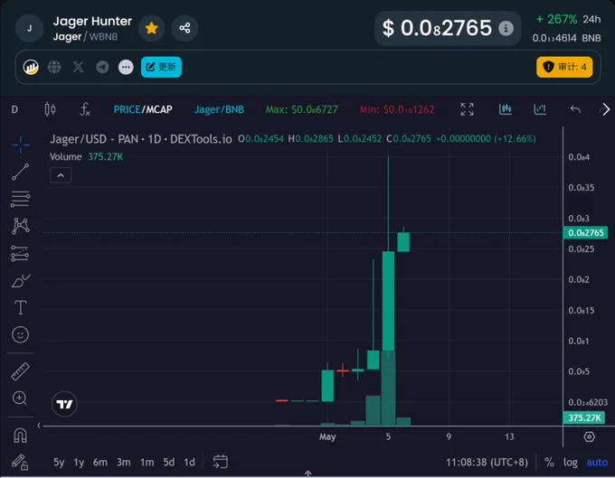Click the Jager/USD chart title legend
615x478 pixels.
click(141, 139)
